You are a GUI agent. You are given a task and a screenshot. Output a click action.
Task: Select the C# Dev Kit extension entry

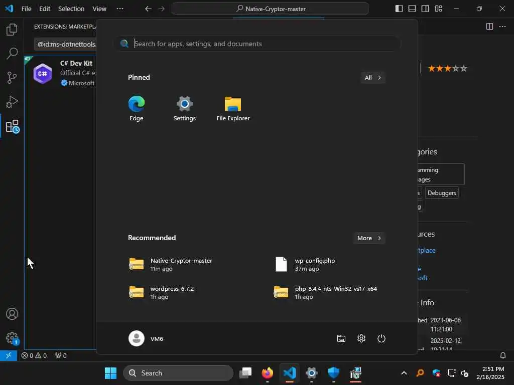tap(60, 73)
